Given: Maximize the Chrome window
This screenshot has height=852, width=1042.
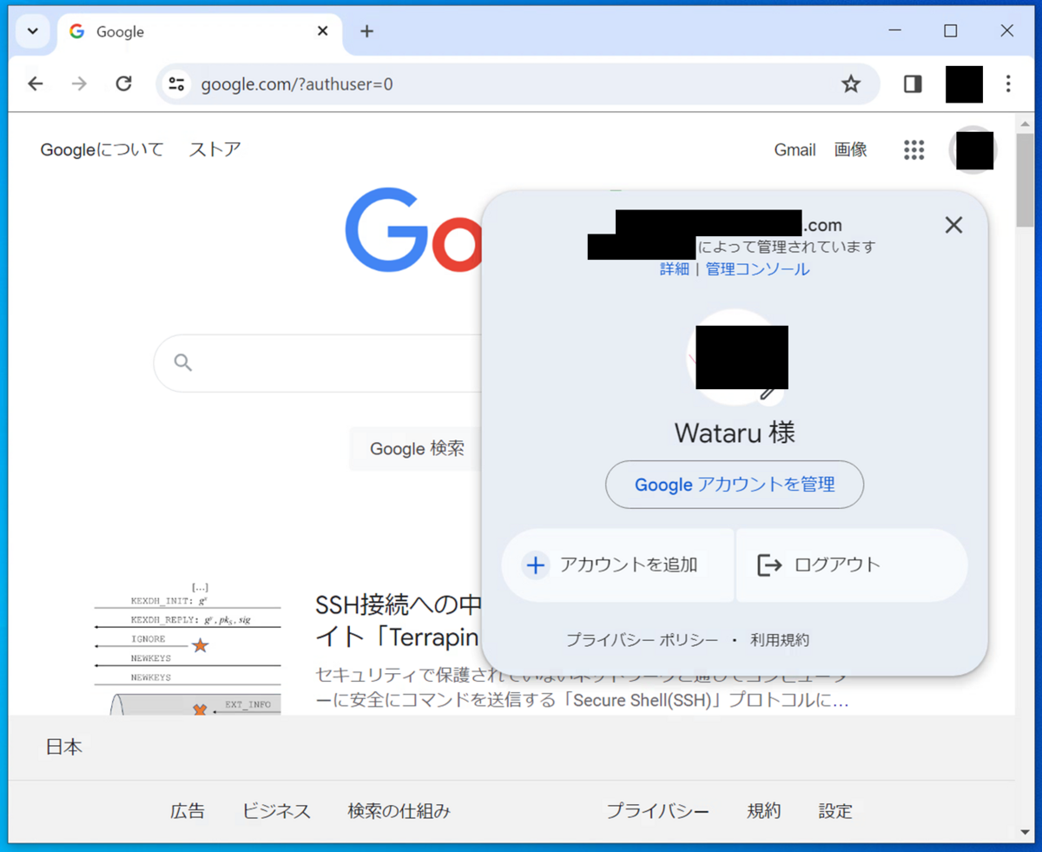Looking at the screenshot, I should click(951, 30).
